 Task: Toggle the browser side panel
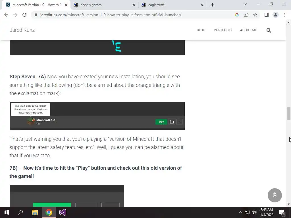[x=267, y=15]
